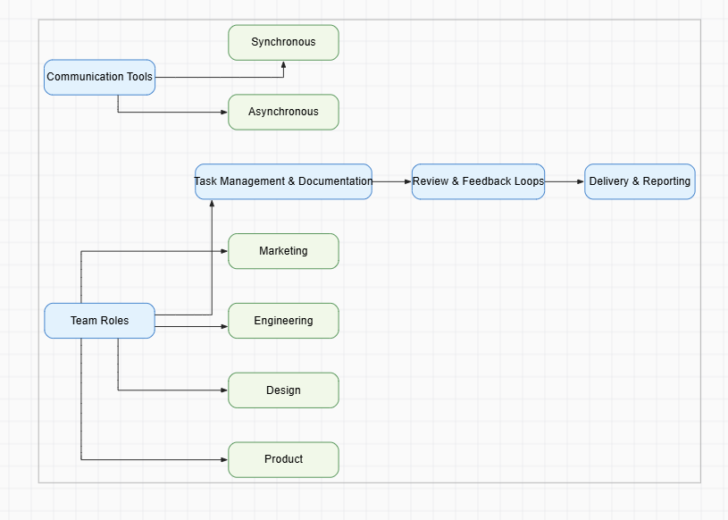Click the Synchronous box
This screenshot has width=728, height=520.
click(283, 42)
